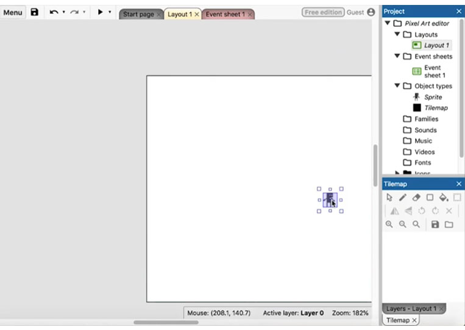This screenshot has height=330, width=465.
Task: Click the Project panel vertical scrollbar
Action: click(x=462, y=88)
